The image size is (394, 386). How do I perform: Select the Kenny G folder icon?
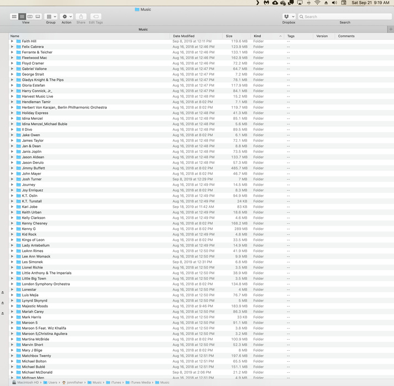(18, 229)
